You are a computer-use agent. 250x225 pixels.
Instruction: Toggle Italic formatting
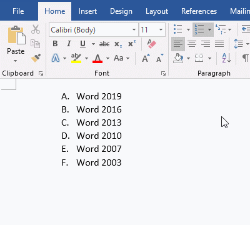coord(69,44)
